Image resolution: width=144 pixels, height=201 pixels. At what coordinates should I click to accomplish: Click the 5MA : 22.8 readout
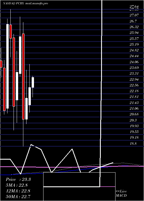[x=17, y=185]
